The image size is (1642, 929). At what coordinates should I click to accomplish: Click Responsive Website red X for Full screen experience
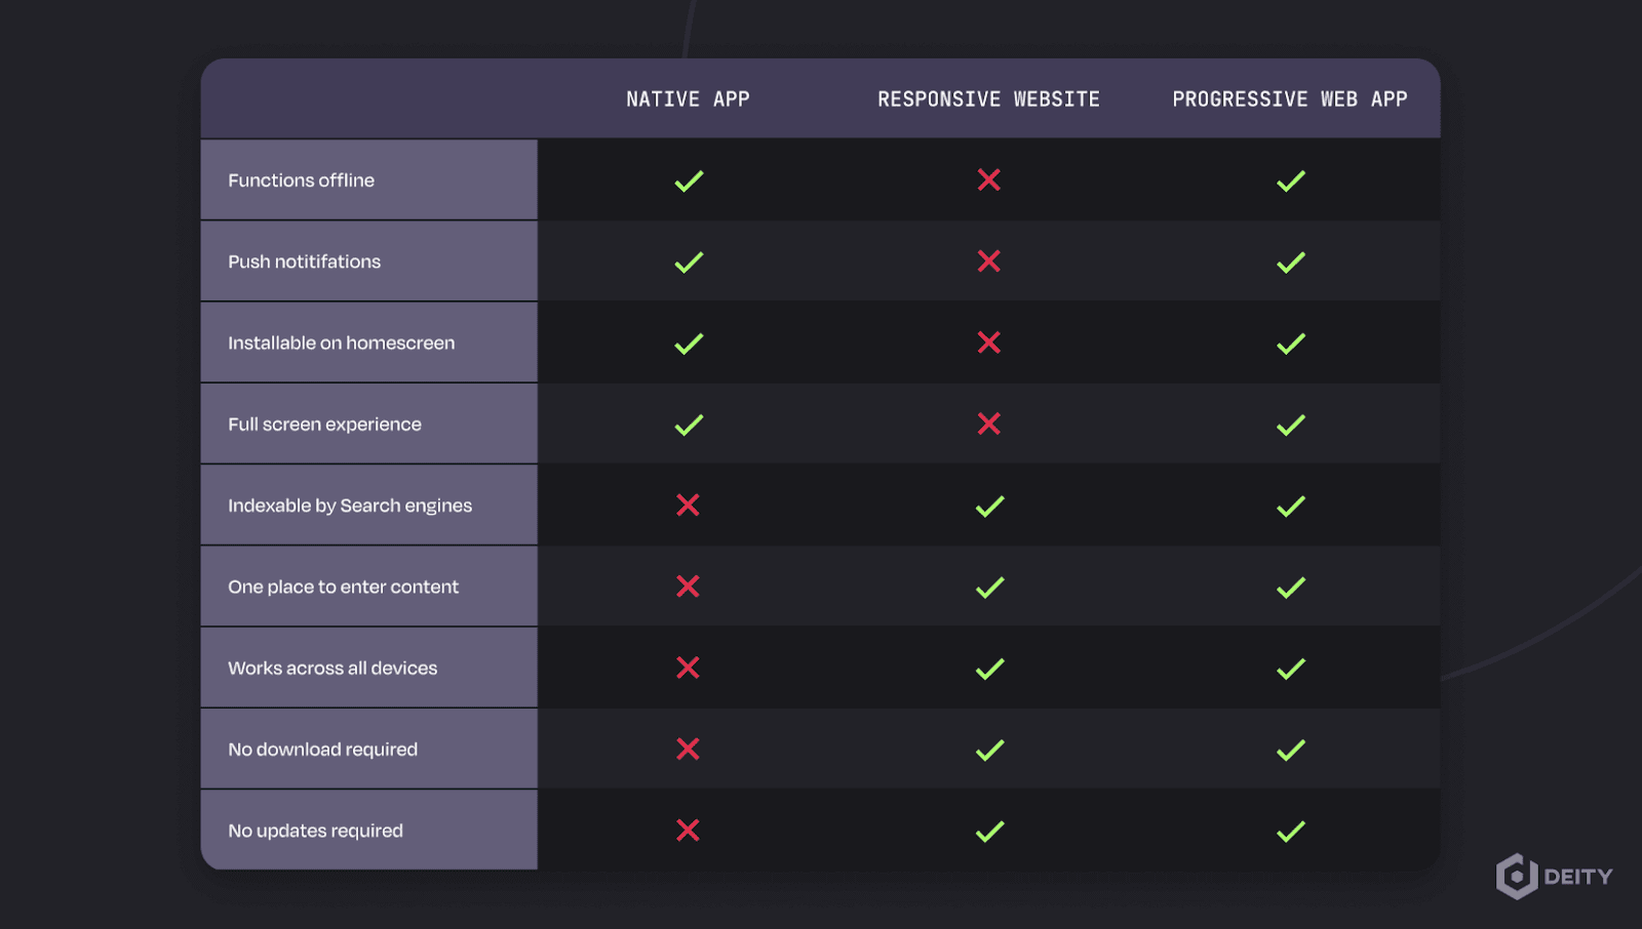(988, 423)
